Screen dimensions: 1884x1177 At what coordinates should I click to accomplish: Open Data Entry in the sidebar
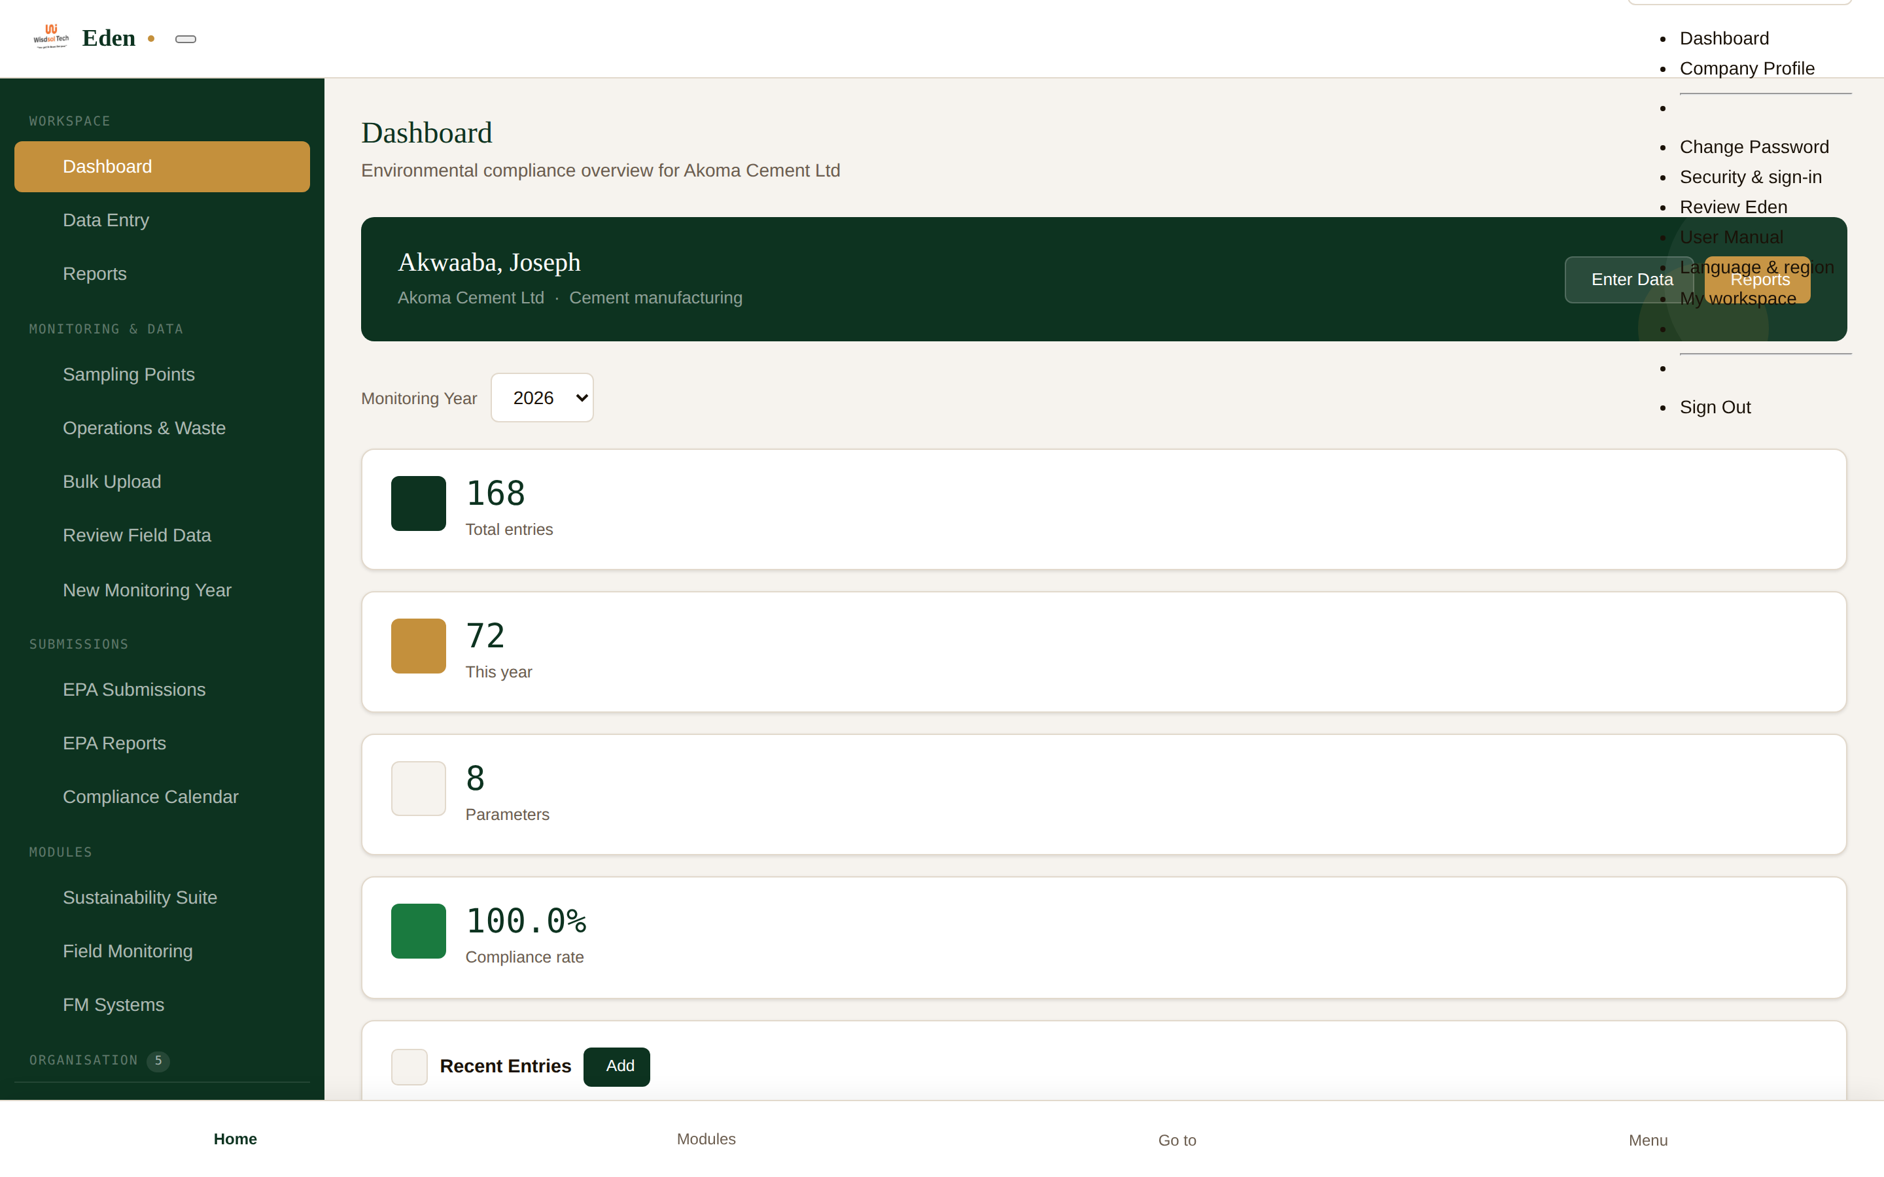(x=162, y=220)
